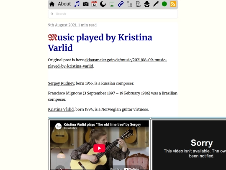
Task: Click the cat icon in navbar
Action: click(x=138, y=4)
